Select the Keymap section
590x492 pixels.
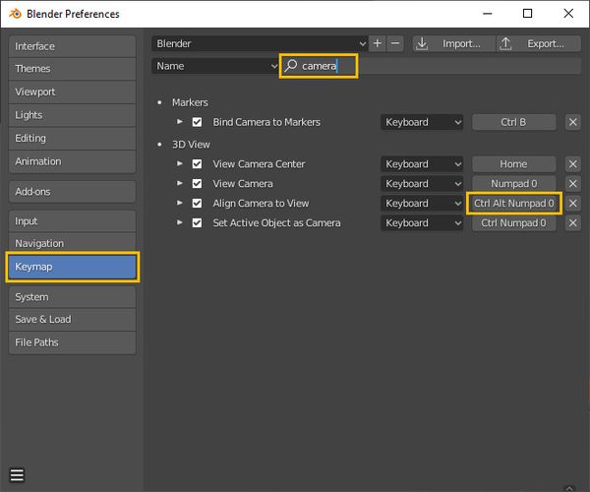click(72, 267)
